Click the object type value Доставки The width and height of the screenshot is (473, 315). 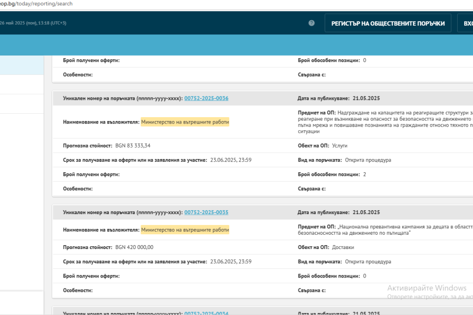tap(343, 247)
